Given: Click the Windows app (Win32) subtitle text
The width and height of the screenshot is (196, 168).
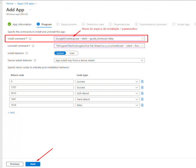Looking at the screenshot, I should point(17,14).
